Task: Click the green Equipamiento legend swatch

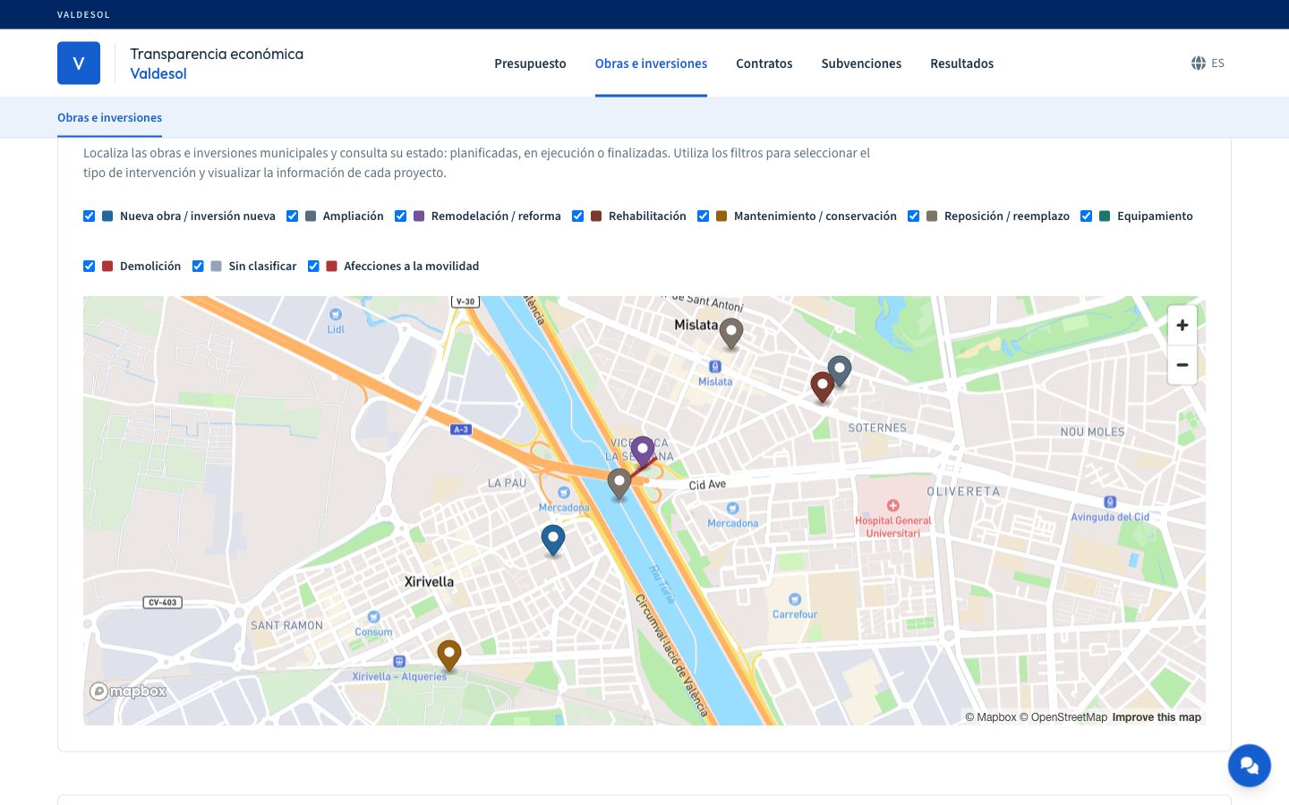Action: pos(1105,216)
